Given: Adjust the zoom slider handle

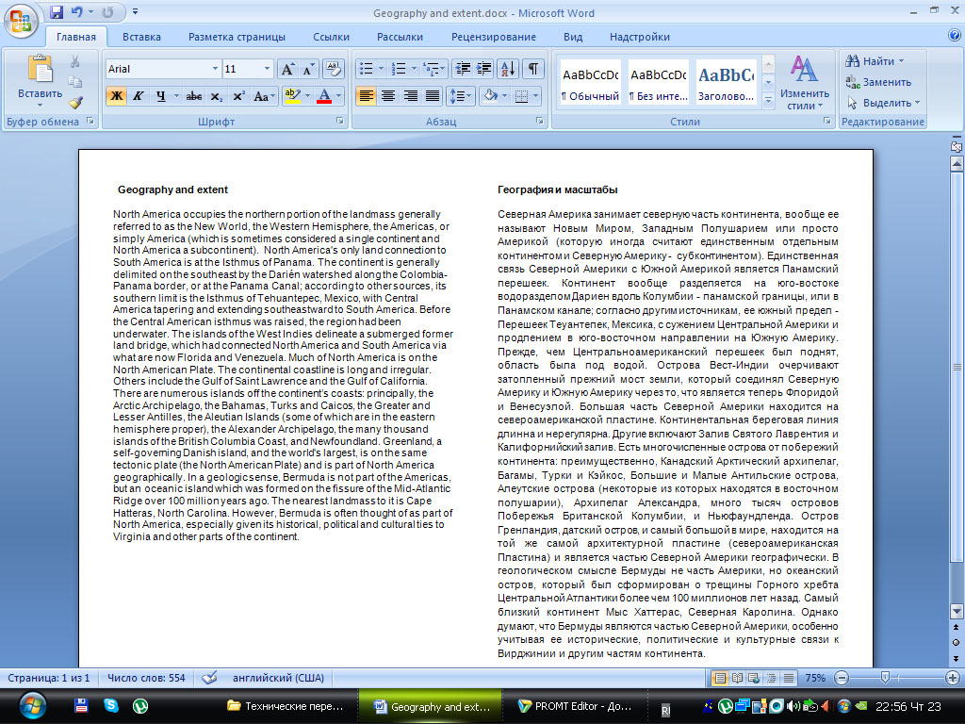Looking at the screenshot, I should tap(885, 678).
